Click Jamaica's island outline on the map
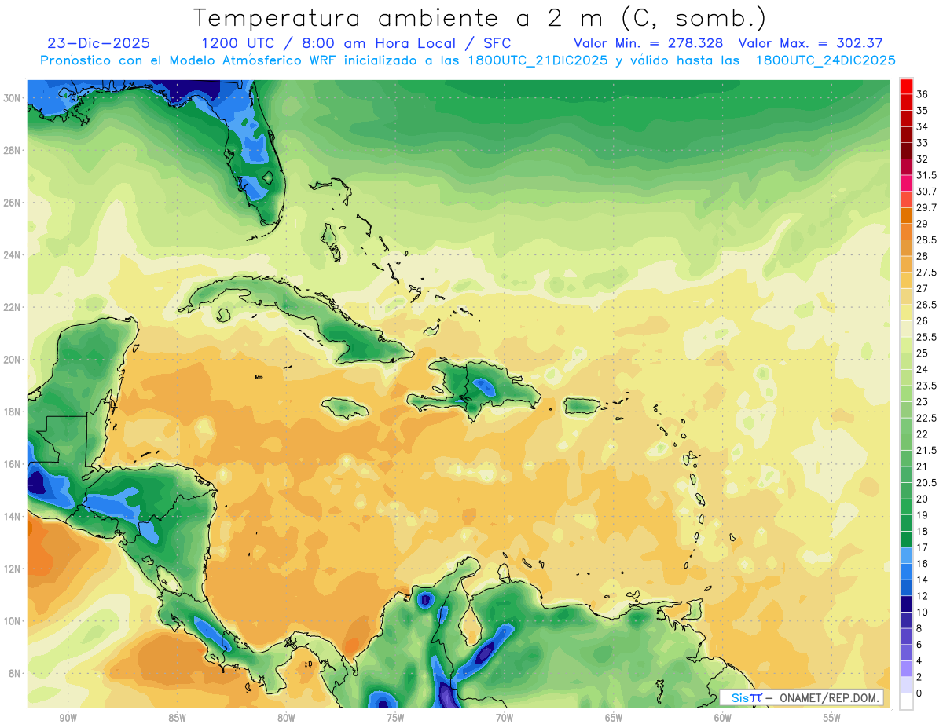Image resolution: width=943 pixels, height=728 pixels. pyautogui.click(x=347, y=407)
